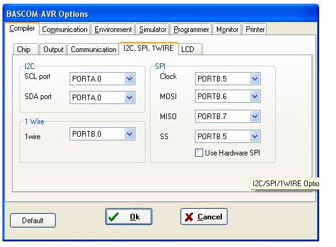Enable Use Hardware SPI checkbox
The image size is (336, 247).
click(199, 153)
